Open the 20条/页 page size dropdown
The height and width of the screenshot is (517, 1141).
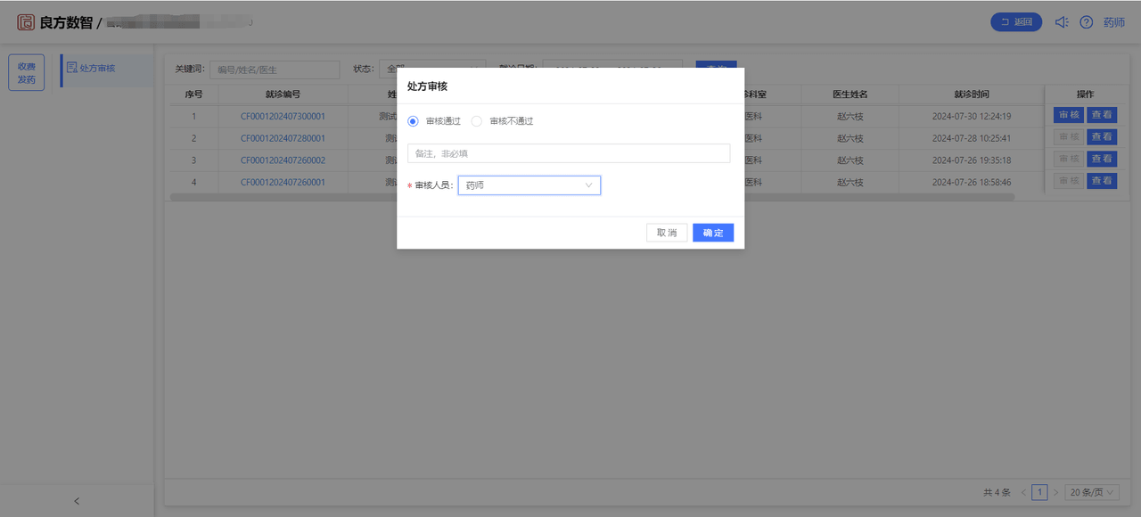[1092, 492]
